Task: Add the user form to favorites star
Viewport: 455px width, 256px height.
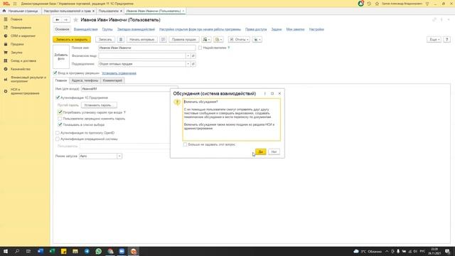Action: click(76, 20)
